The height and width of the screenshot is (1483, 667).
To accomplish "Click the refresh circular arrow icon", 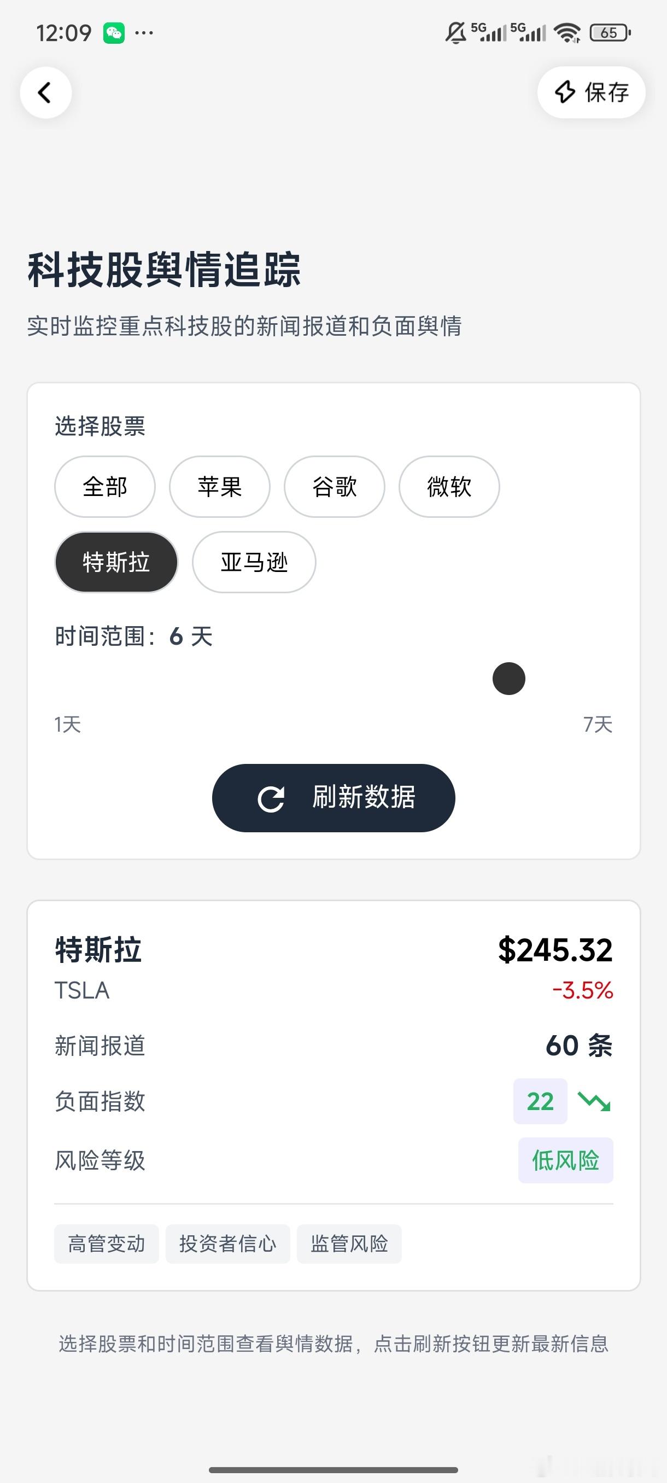I will click(271, 798).
